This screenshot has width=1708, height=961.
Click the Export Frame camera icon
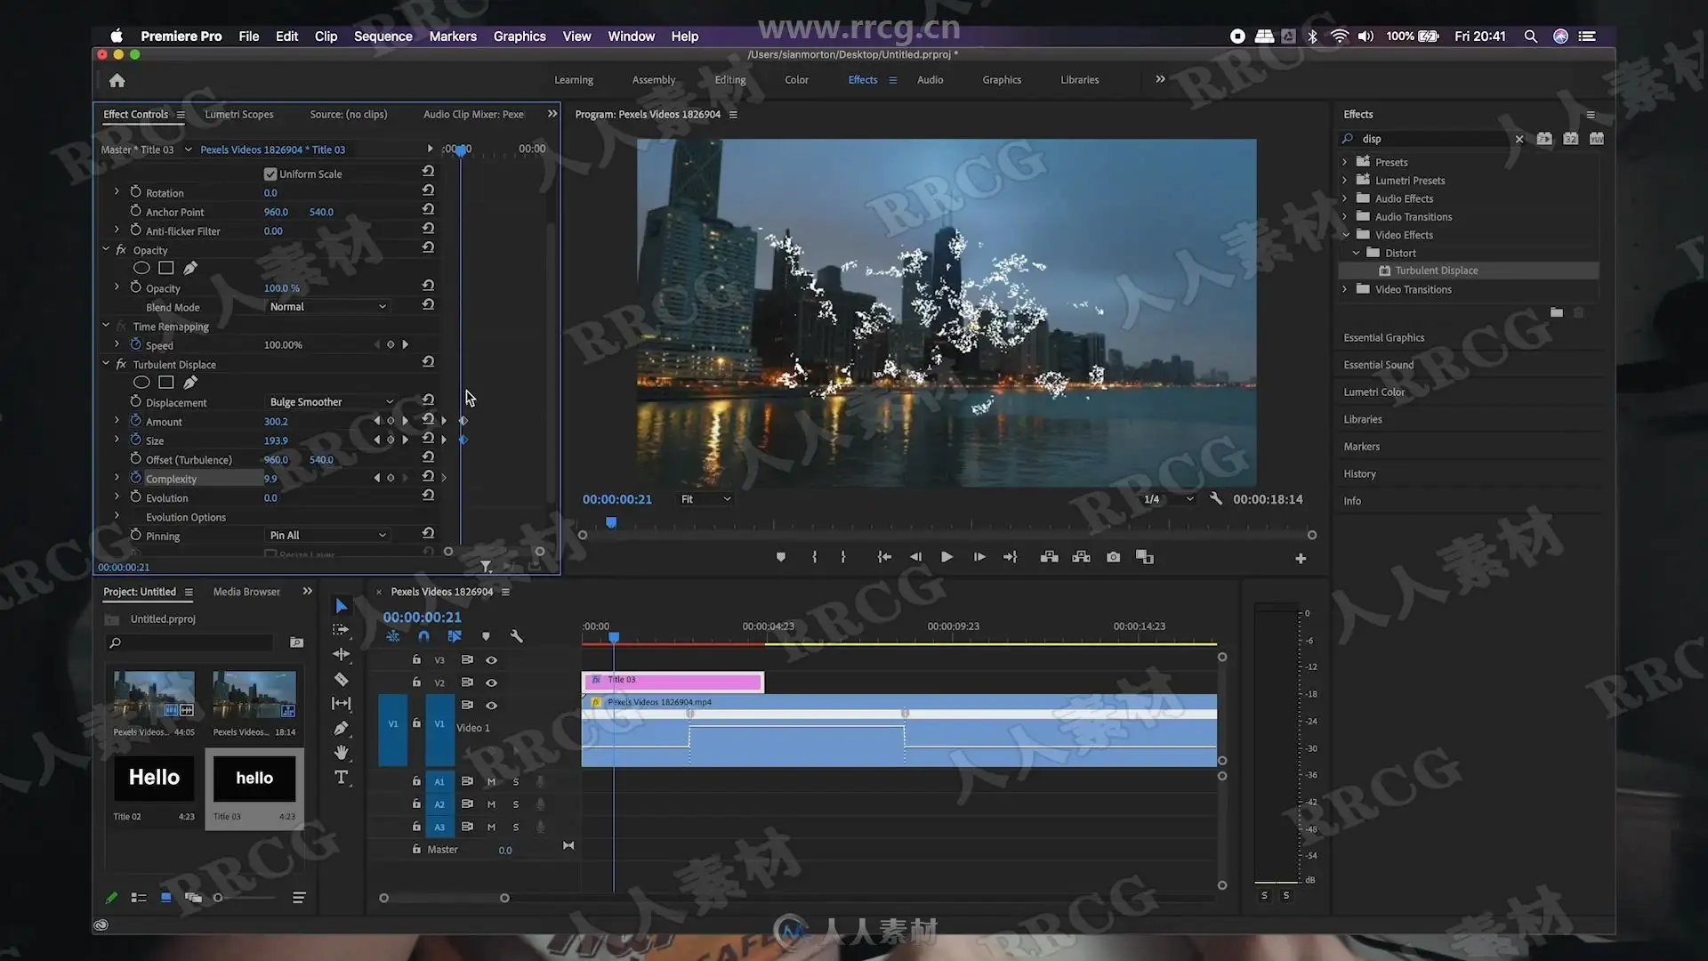tap(1113, 557)
